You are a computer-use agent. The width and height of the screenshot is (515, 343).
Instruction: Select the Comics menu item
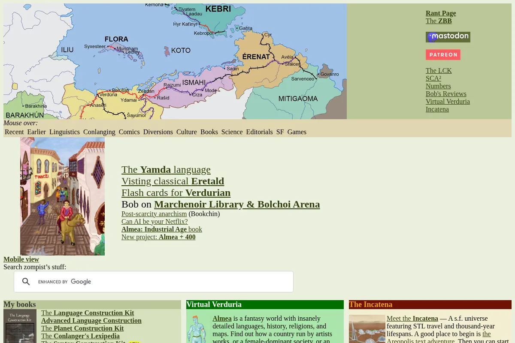click(129, 132)
